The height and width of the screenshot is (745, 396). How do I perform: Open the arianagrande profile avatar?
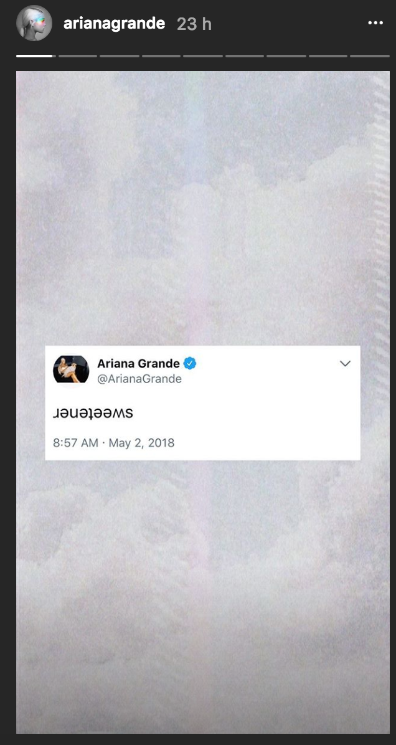(x=34, y=23)
